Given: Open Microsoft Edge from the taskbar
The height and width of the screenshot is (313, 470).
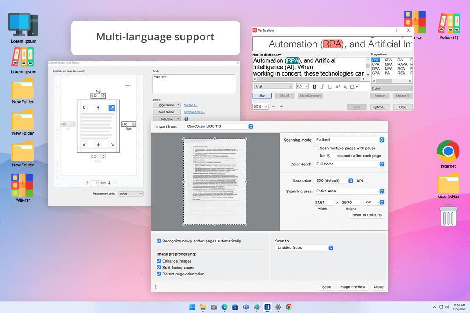Looking at the screenshot, I should tap(224, 307).
